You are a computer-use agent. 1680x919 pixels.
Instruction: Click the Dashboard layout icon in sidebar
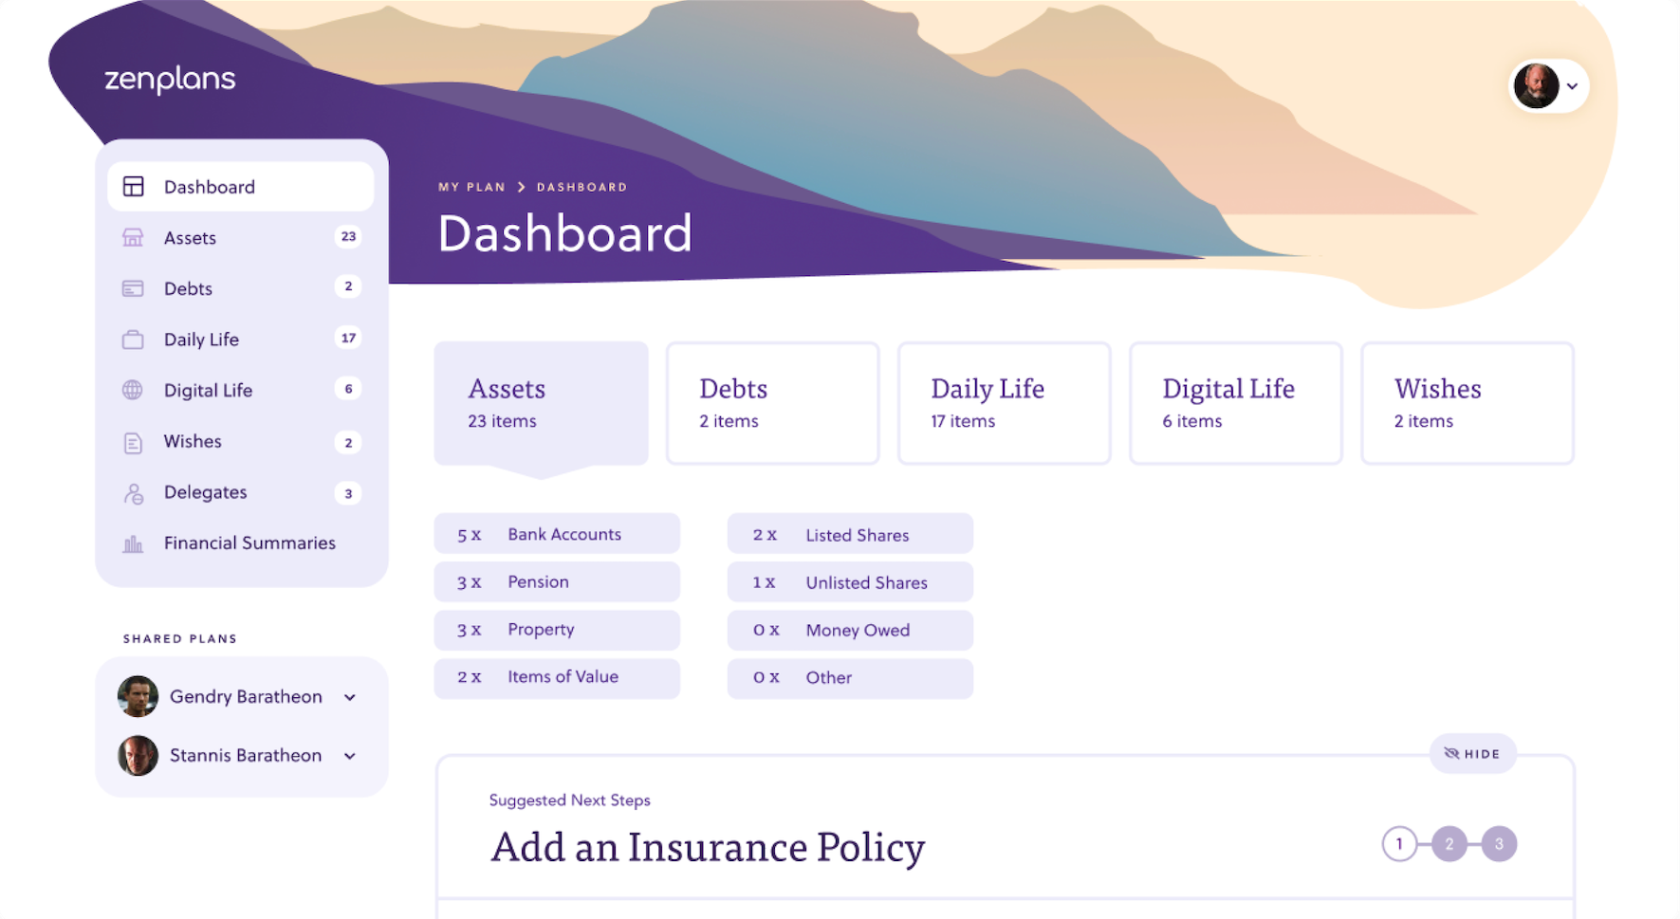point(134,187)
